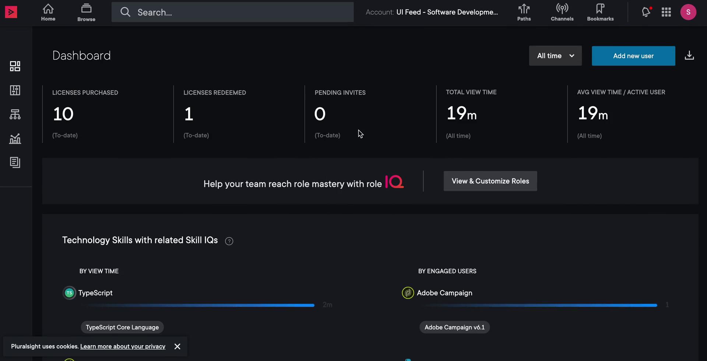Image resolution: width=707 pixels, height=361 pixels.
Task: Open the org hierarchy sidebar icon
Action: point(15,114)
